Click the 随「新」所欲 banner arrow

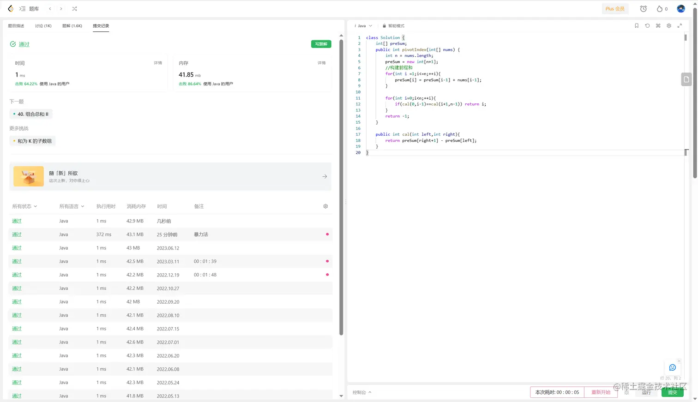[325, 176]
